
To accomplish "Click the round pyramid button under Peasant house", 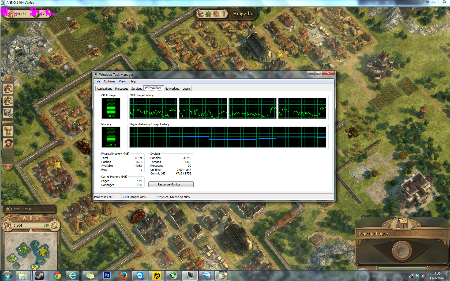I will (x=402, y=250).
